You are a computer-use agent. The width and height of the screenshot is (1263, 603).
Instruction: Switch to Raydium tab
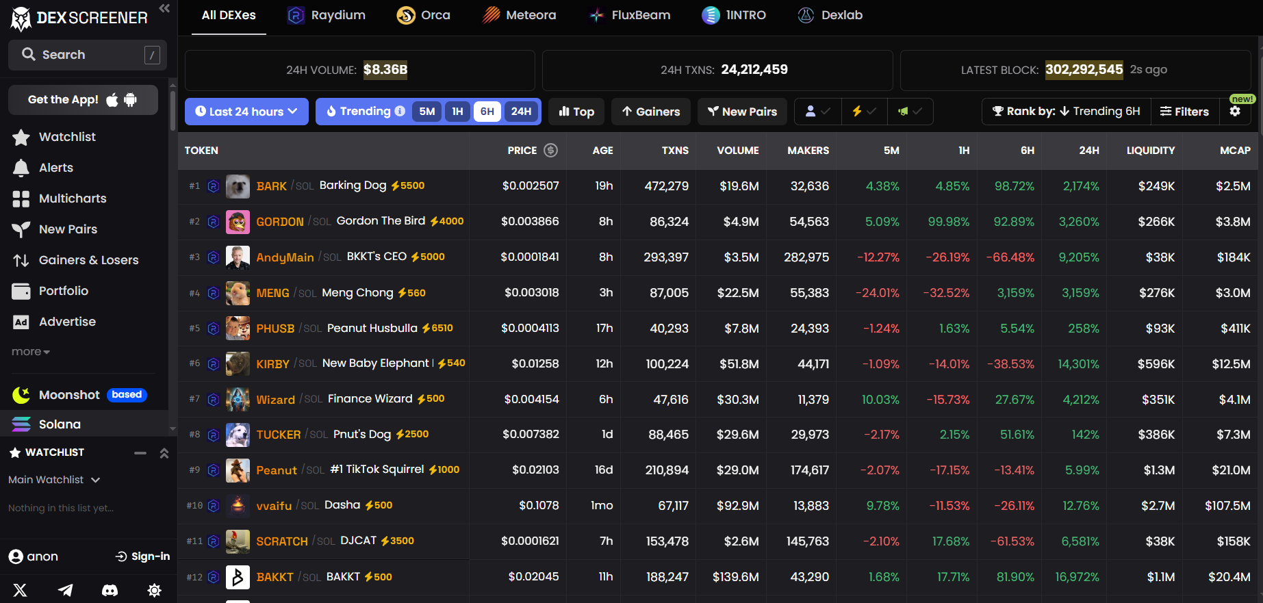pyautogui.click(x=327, y=15)
